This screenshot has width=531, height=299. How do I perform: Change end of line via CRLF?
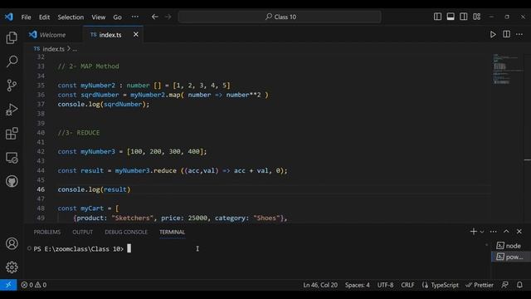click(407, 285)
